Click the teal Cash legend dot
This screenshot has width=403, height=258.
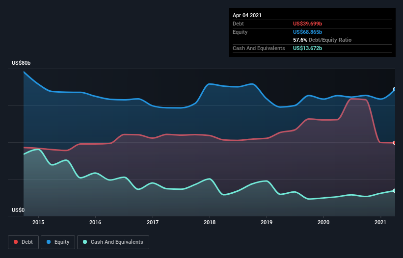pyautogui.click(x=85, y=242)
